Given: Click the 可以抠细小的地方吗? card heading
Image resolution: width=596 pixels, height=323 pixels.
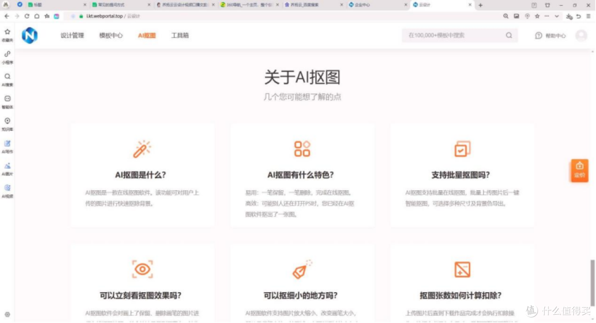Looking at the screenshot, I should point(301,295).
